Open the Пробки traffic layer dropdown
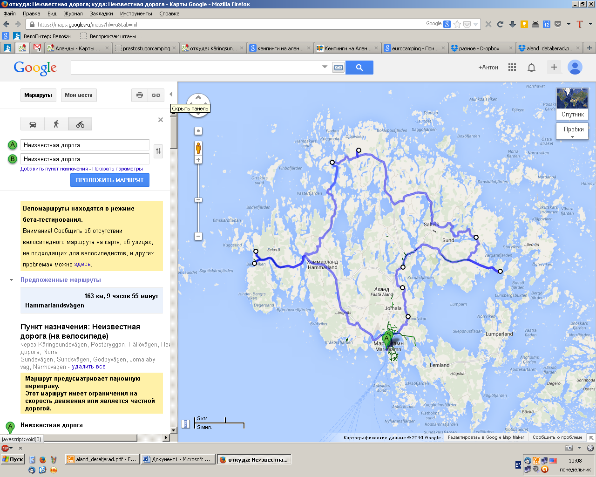 [x=573, y=131]
